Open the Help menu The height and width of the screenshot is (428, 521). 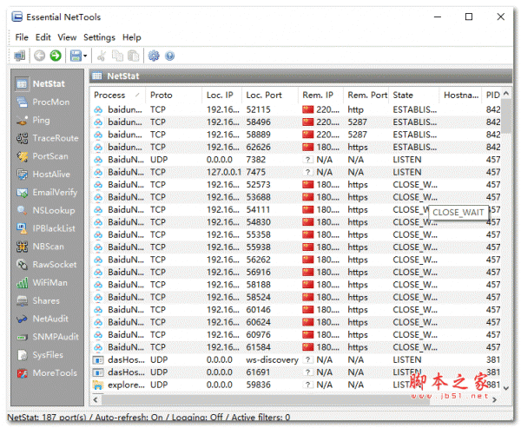pyautogui.click(x=132, y=37)
